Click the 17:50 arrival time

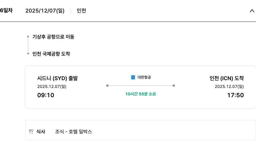[x=235, y=95]
